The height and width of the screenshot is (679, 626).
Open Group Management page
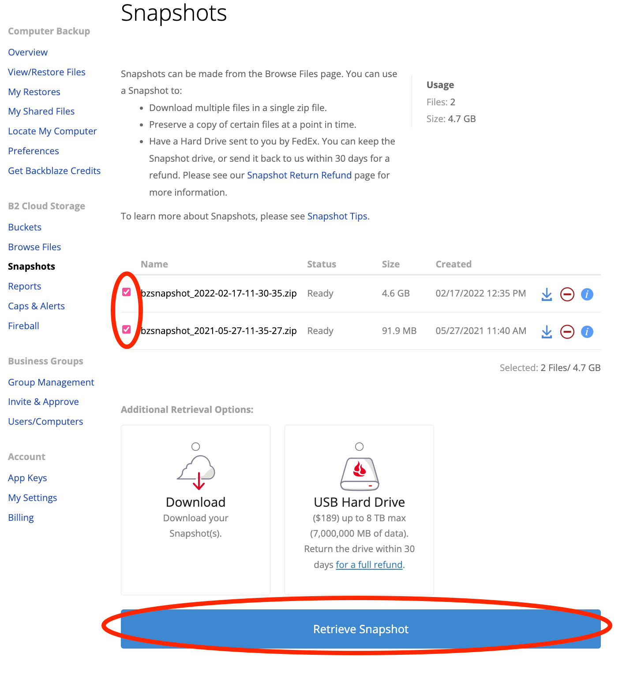(x=51, y=382)
